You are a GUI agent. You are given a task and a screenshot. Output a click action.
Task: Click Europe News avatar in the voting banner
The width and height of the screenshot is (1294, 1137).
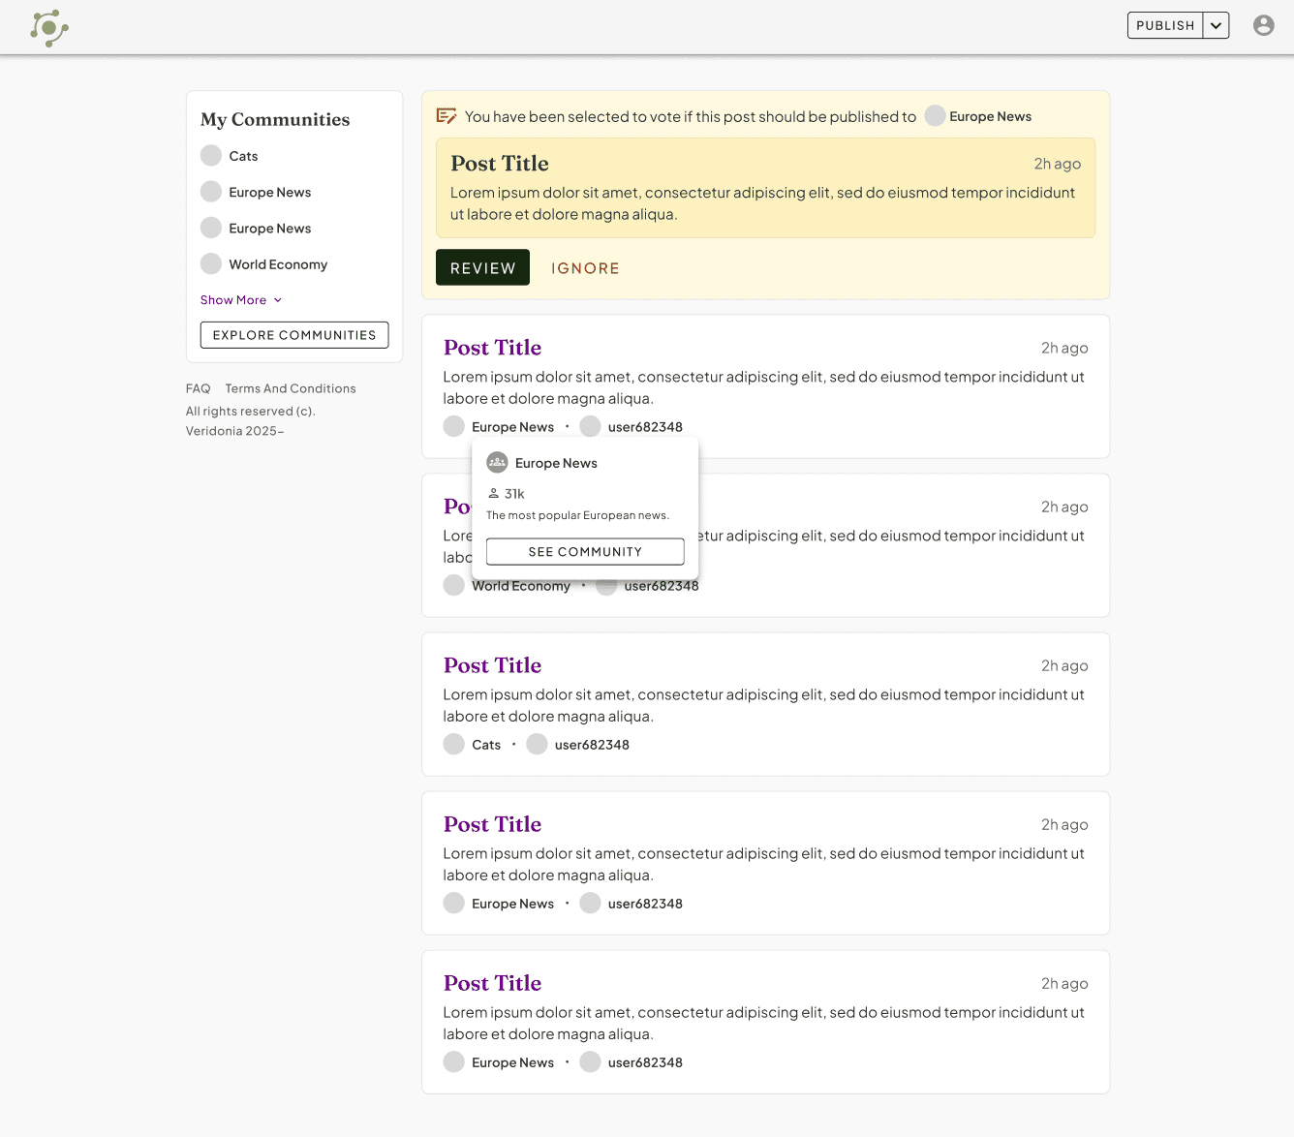[935, 116]
